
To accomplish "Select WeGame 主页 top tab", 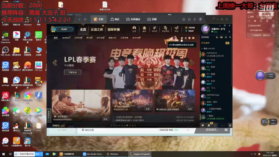I will (99, 19).
